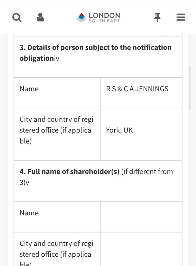
Task: Click the user account icon
Action: (x=40, y=17)
